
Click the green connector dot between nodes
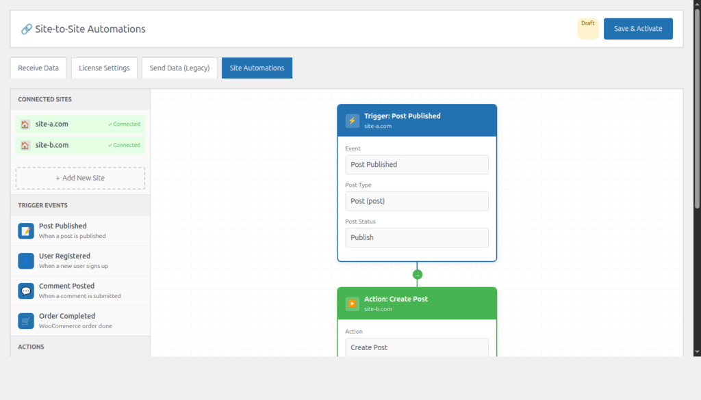coord(417,275)
